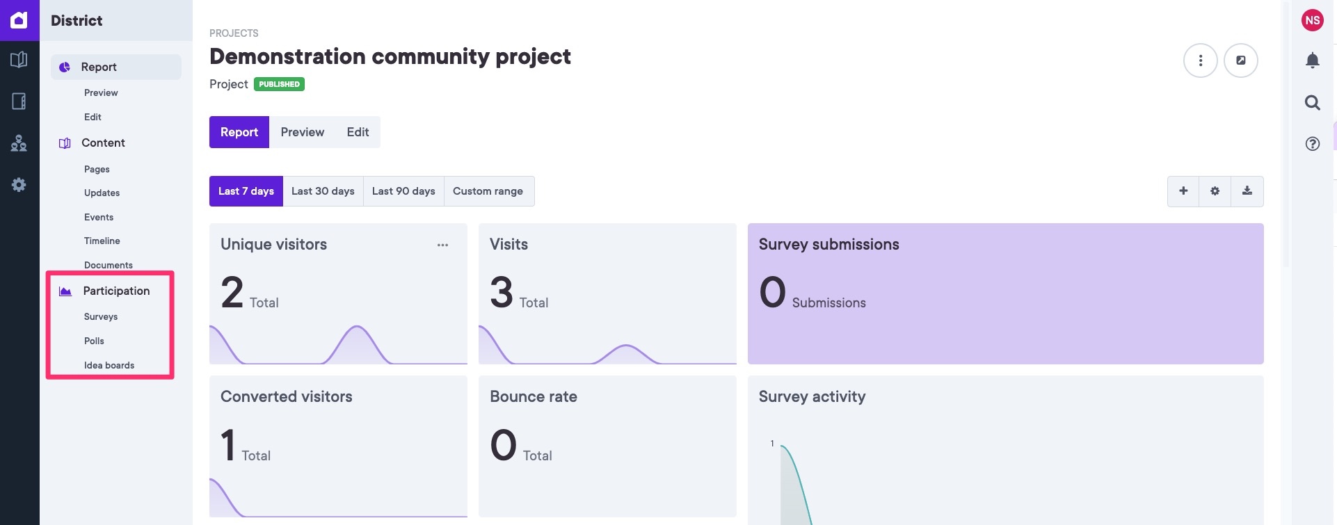The height and width of the screenshot is (525, 1337).
Task: Switch to the Edit tab
Action: pos(358,132)
